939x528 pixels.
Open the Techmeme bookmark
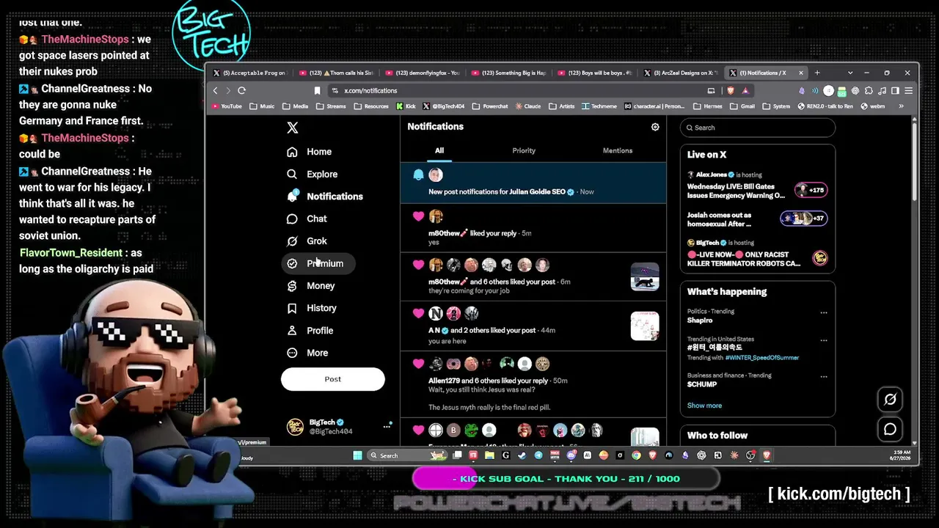pos(599,106)
